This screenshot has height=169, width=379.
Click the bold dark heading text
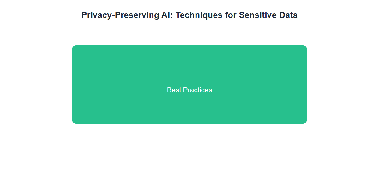(x=189, y=15)
